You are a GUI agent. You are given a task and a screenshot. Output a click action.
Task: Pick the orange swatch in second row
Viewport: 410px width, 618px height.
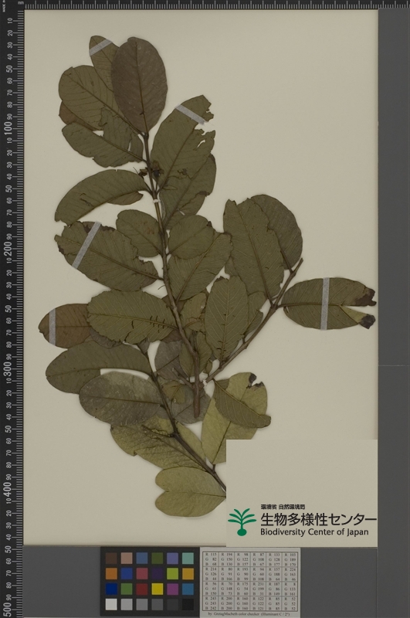[111, 573]
